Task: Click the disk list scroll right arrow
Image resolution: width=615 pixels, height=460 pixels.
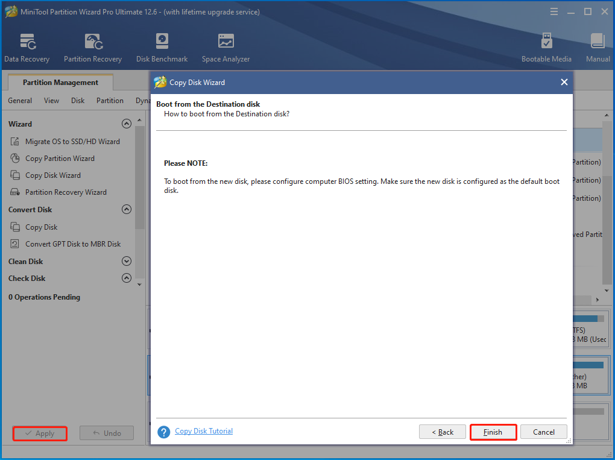Action: pos(598,300)
